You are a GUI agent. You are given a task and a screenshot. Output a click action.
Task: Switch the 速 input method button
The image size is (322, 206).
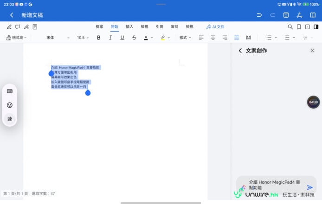point(10,119)
